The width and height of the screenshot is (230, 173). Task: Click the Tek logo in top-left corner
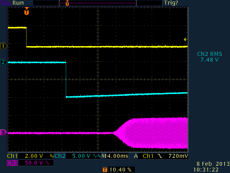tap(6, 3)
